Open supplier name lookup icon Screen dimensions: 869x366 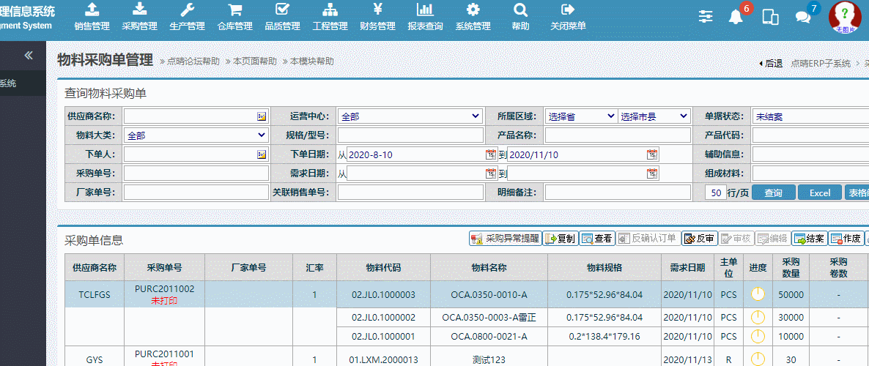pos(262,116)
